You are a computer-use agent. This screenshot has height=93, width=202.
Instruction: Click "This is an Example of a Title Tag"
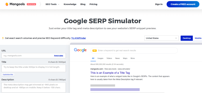coord(110,73)
